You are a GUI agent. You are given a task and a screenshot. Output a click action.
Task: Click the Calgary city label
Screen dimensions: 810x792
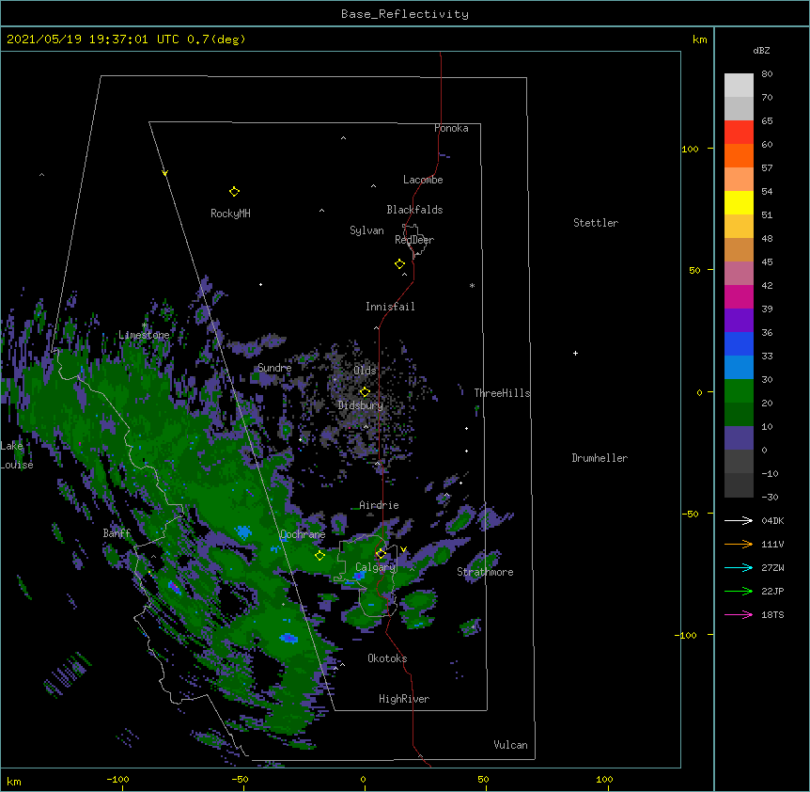376,567
